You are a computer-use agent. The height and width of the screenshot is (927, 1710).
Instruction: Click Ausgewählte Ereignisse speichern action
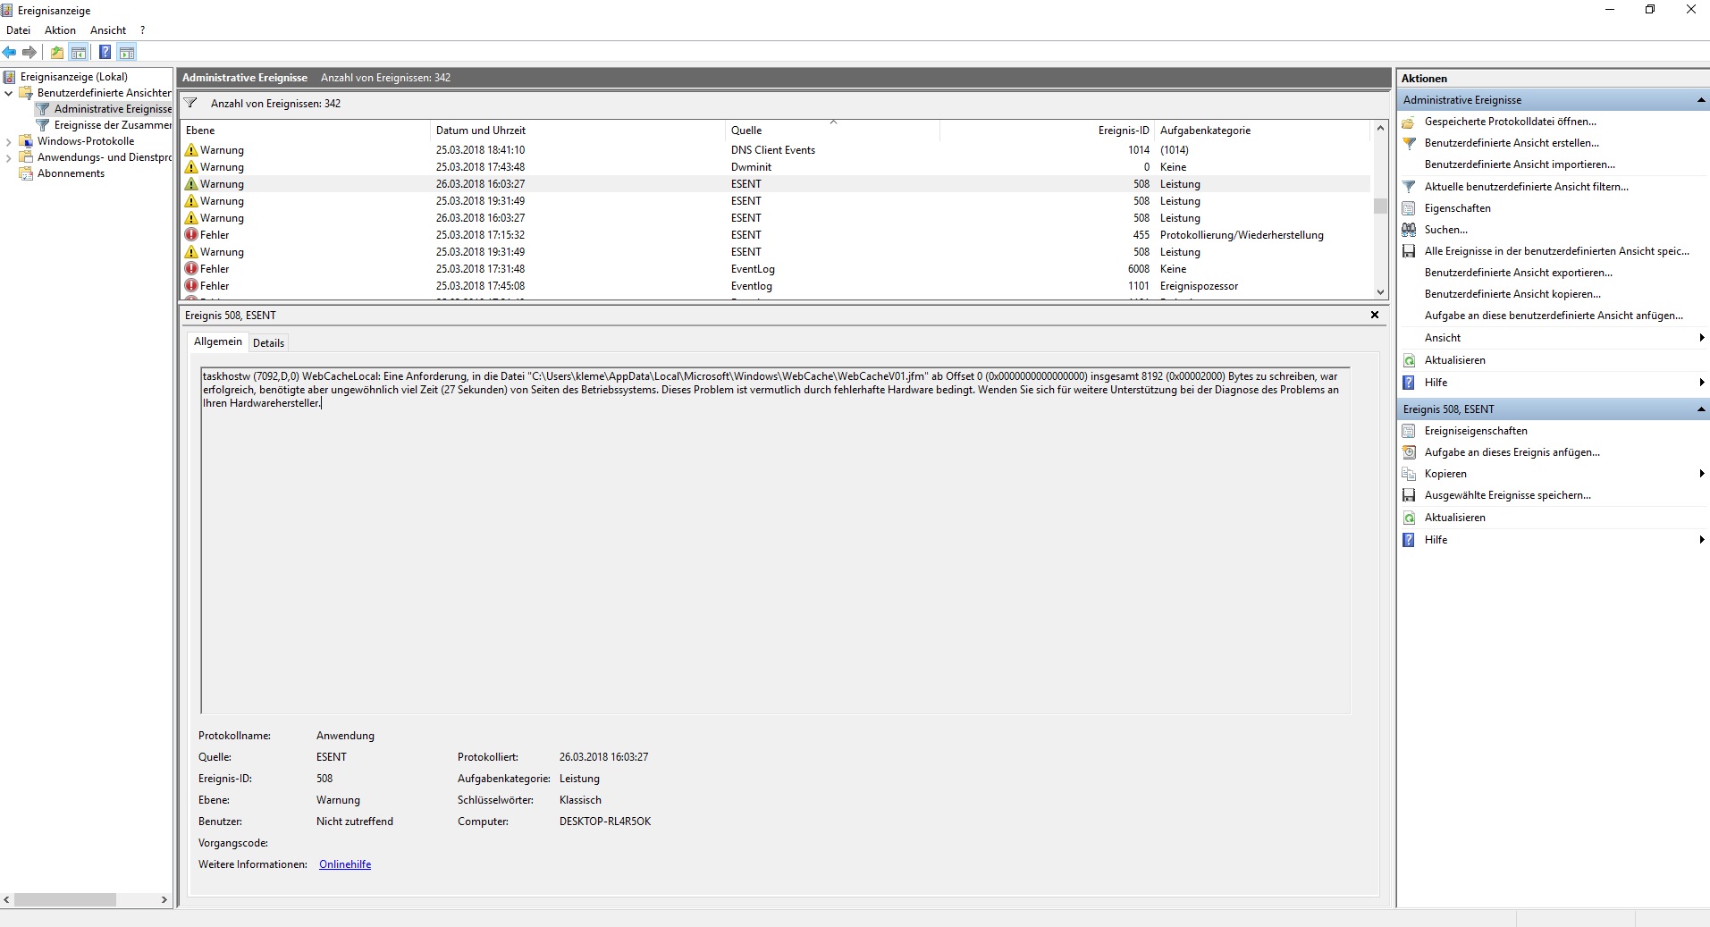(1507, 495)
